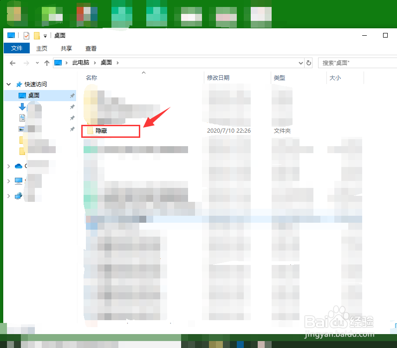Click the desktop icon in address bar
The height and width of the screenshot is (348, 397).
pos(58,63)
